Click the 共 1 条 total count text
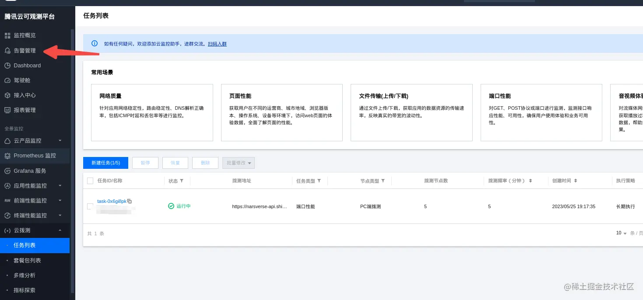 [x=95, y=234]
